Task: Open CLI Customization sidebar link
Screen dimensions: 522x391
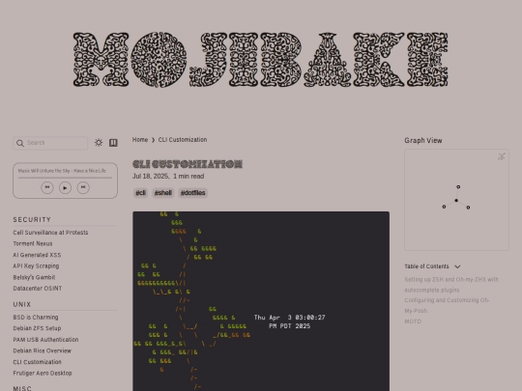Action: click(x=38, y=362)
